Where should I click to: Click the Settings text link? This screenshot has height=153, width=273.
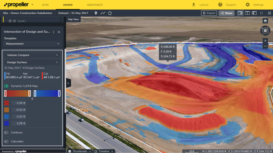[258, 5]
